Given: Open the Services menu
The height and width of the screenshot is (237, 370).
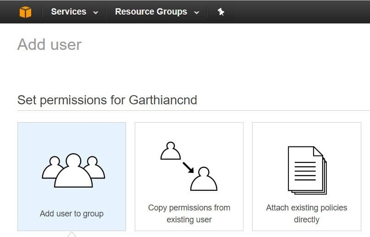Looking at the screenshot, I should pos(69,12).
